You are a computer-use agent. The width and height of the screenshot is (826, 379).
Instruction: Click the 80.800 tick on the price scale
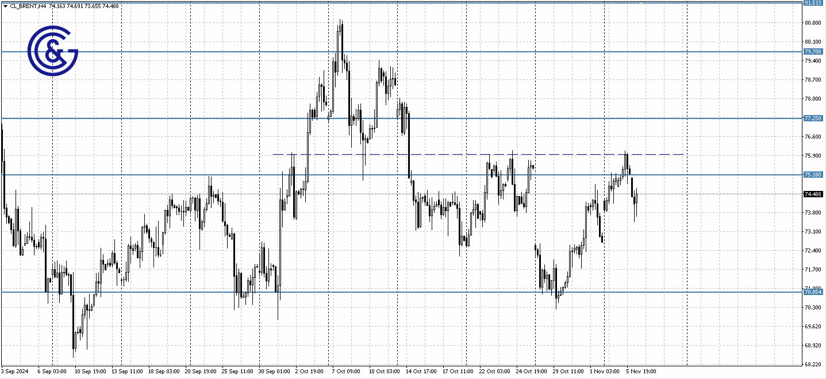point(812,23)
